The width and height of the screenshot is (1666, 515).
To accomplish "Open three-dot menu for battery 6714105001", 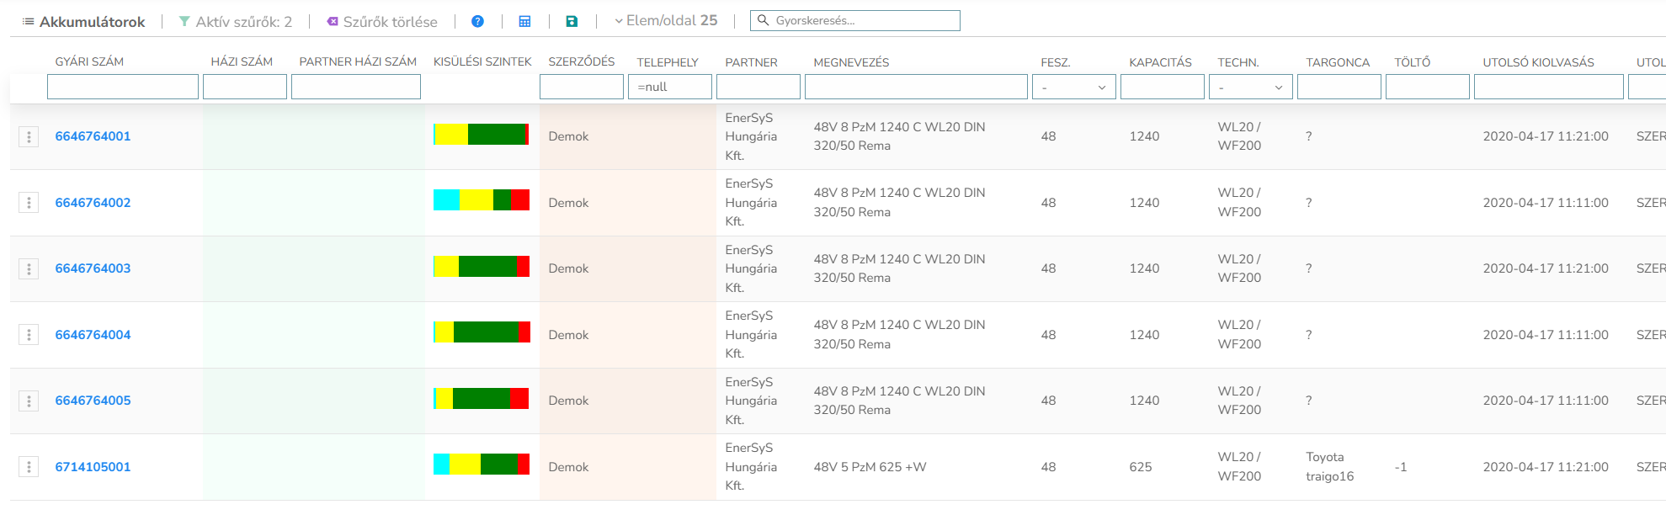I will coord(29,467).
